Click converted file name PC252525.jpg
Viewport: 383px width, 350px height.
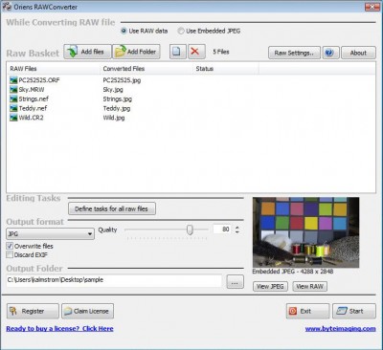coord(122,80)
